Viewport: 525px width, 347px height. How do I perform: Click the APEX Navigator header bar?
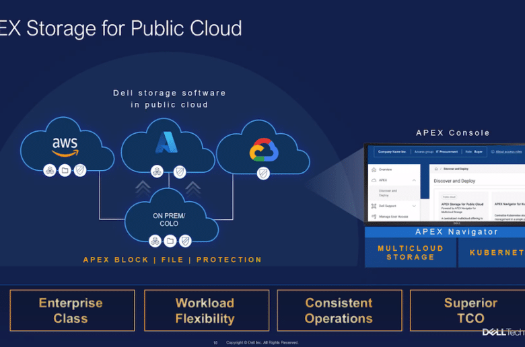coord(445,232)
